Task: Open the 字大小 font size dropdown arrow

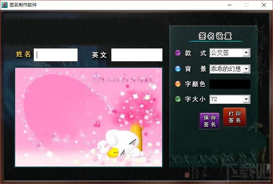Action: tap(246, 99)
